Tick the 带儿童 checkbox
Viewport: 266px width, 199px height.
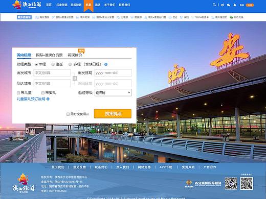[x=18, y=93]
